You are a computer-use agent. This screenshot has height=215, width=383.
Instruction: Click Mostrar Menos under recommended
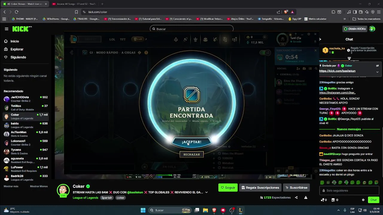39,186
